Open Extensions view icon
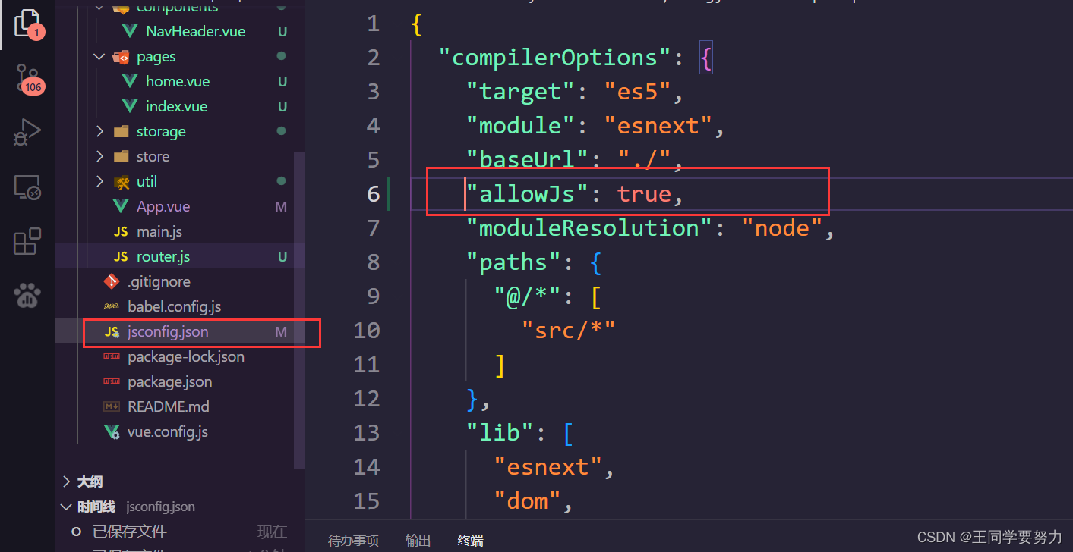Screen dimensions: 1073x552 coord(27,241)
